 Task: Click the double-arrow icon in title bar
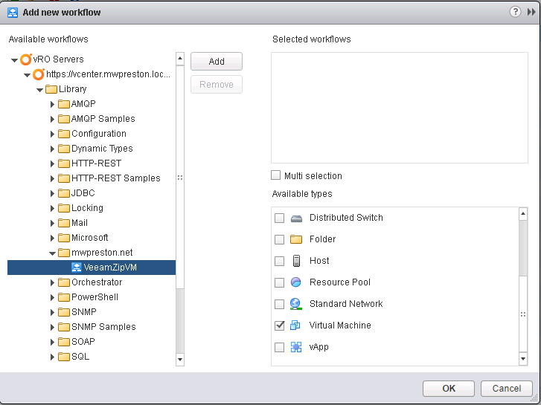531,12
